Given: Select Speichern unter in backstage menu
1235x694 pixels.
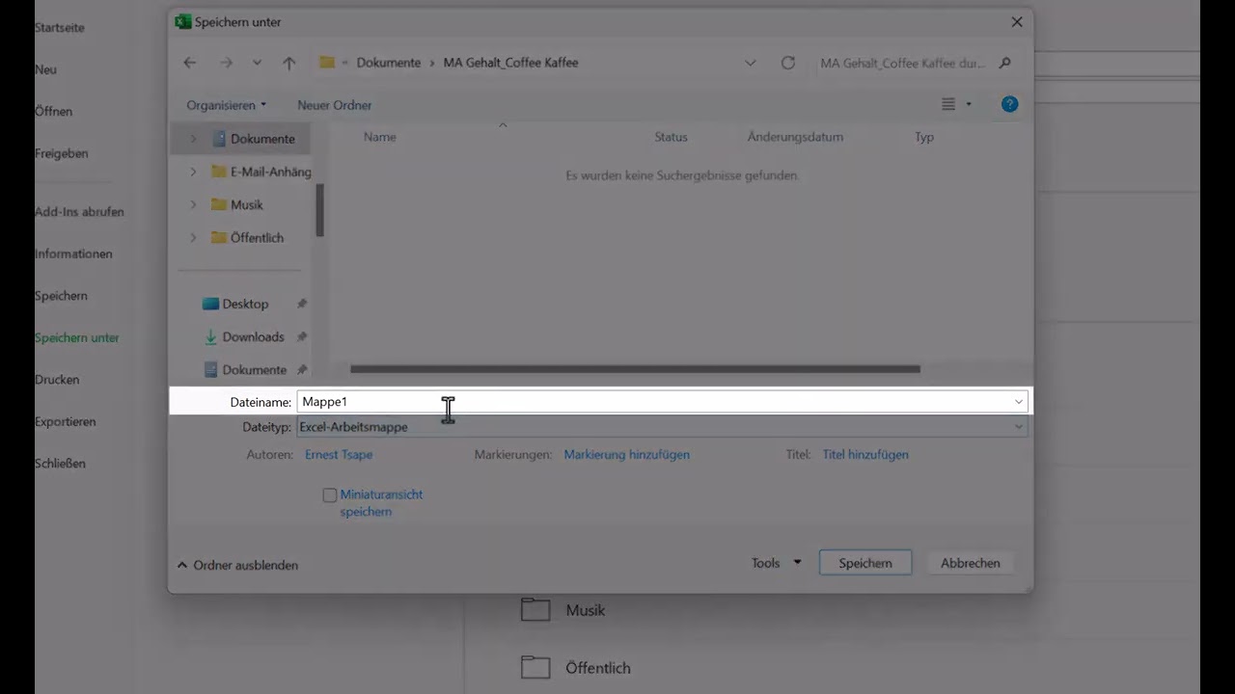Looking at the screenshot, I should 77,337.
